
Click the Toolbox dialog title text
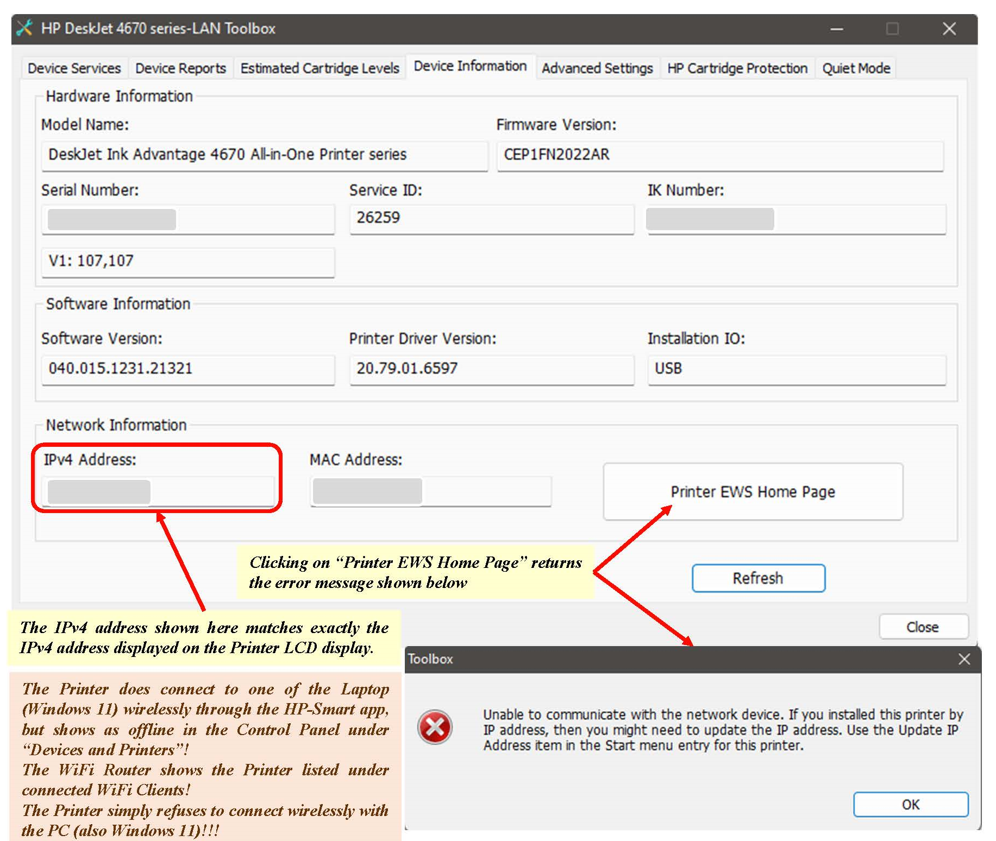pyautogui.click(x=430, y=659)
